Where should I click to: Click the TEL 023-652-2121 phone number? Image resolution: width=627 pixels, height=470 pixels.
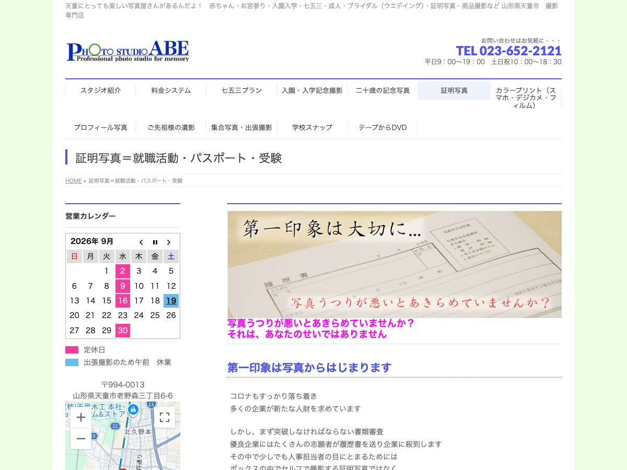pyautogui.click(x=508, y=51)
